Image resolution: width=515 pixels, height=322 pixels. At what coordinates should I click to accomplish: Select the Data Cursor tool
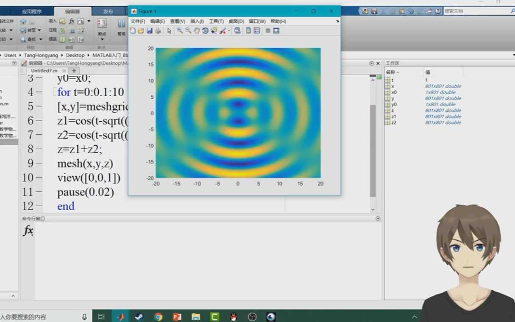pyautogui.click(x=213, y=31)
